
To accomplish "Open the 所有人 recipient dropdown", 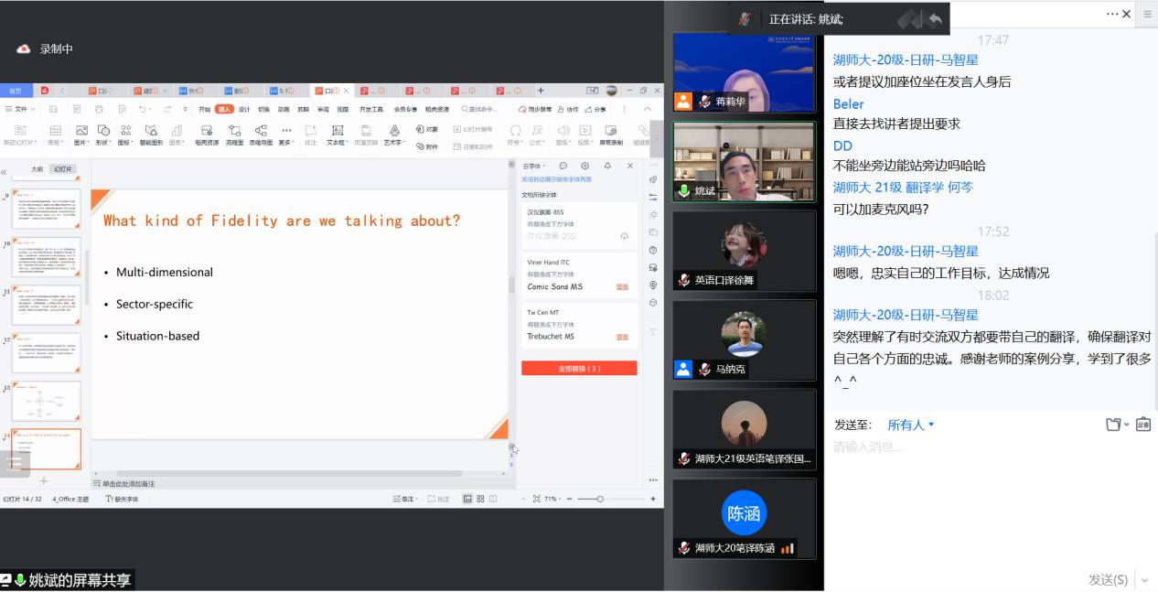I will click(911, 425).
